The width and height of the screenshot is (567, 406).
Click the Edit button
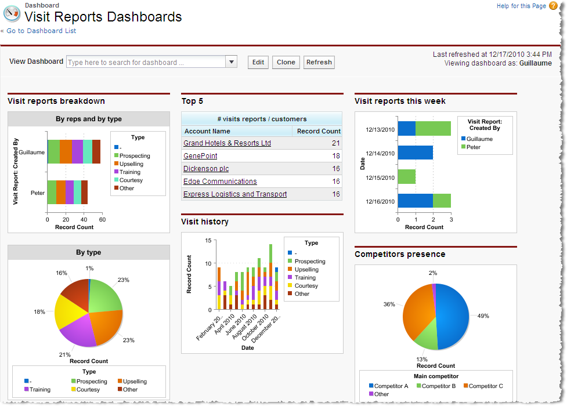pyautogui.click(x=258, y=62)
